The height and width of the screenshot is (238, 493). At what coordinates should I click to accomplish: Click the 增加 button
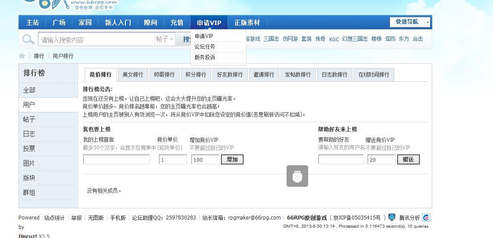(232, 160)
